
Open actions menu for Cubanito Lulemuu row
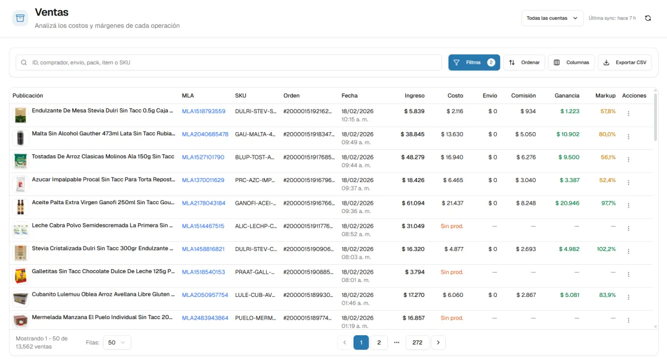[629, 297]
